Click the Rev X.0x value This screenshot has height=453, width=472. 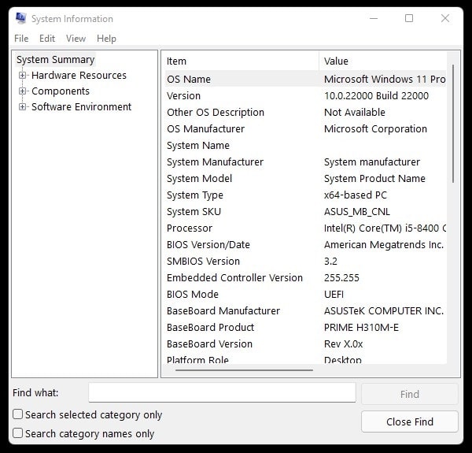click(x=344, y=344)
